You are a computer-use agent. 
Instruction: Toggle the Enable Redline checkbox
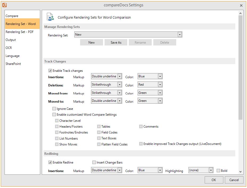coord(50,162)
